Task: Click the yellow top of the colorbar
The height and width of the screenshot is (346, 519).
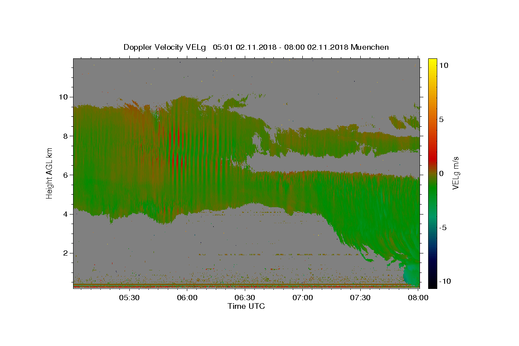Action: tap(432, 62)
